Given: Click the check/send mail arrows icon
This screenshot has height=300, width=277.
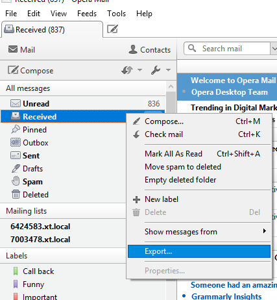Looking at the screenshot, I should pyautogui.click(x=127, y=70).
